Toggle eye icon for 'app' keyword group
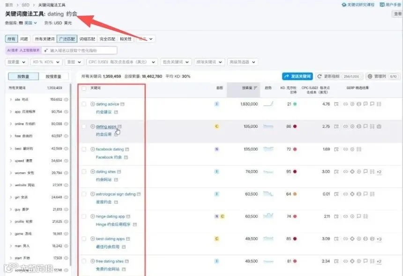 pyautogui.click(x=66, y=112)
